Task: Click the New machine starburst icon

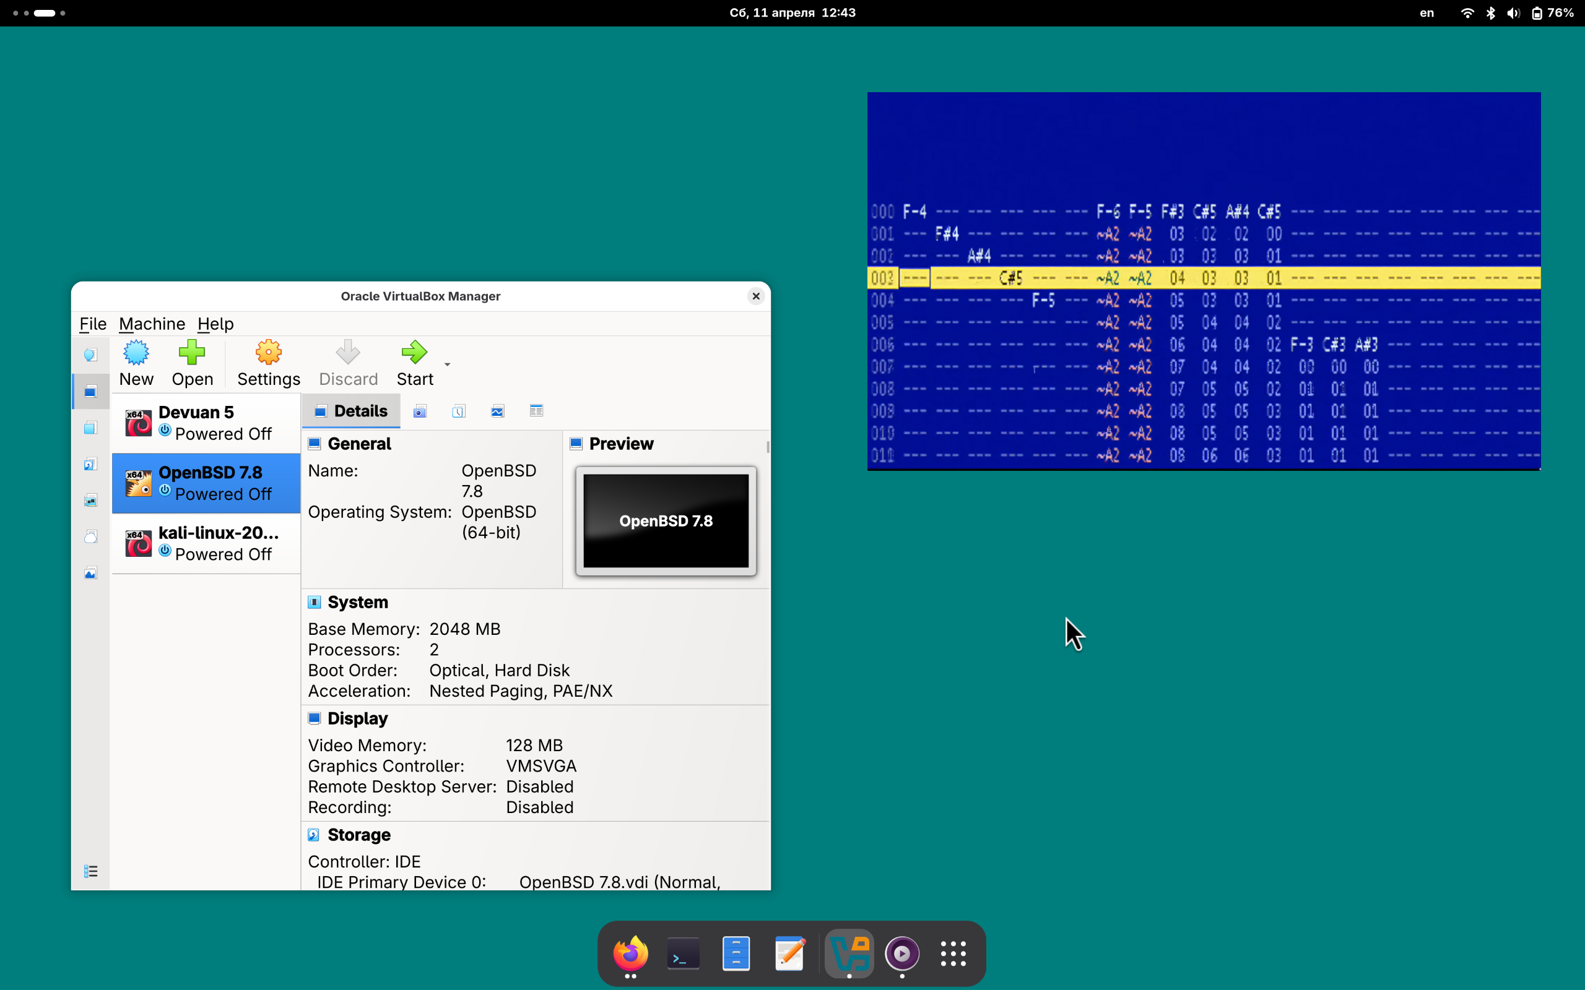Action: (136, 353)
